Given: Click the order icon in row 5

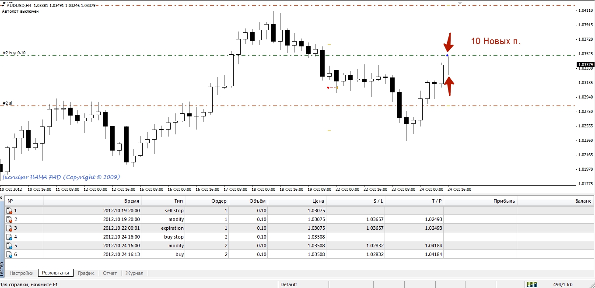Looking at the screenshot, I should coord(9,246).
